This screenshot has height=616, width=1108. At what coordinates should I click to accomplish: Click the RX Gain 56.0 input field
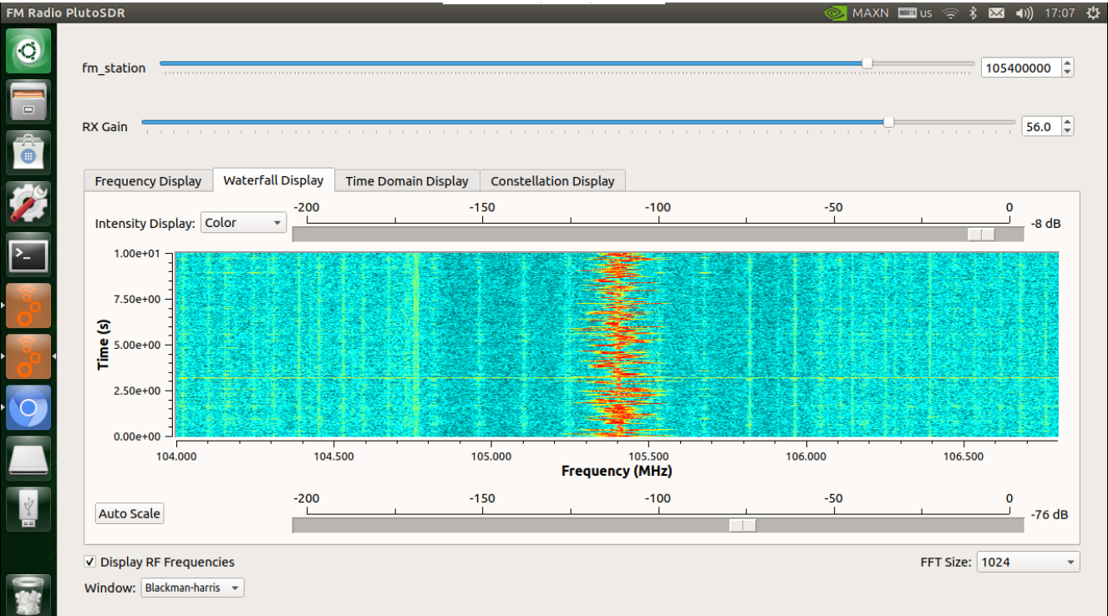click(x=1041, y=126)
